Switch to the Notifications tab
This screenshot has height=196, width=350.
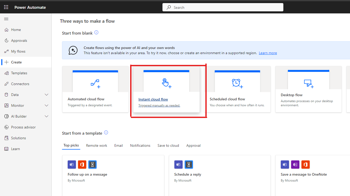coord(140,145)
